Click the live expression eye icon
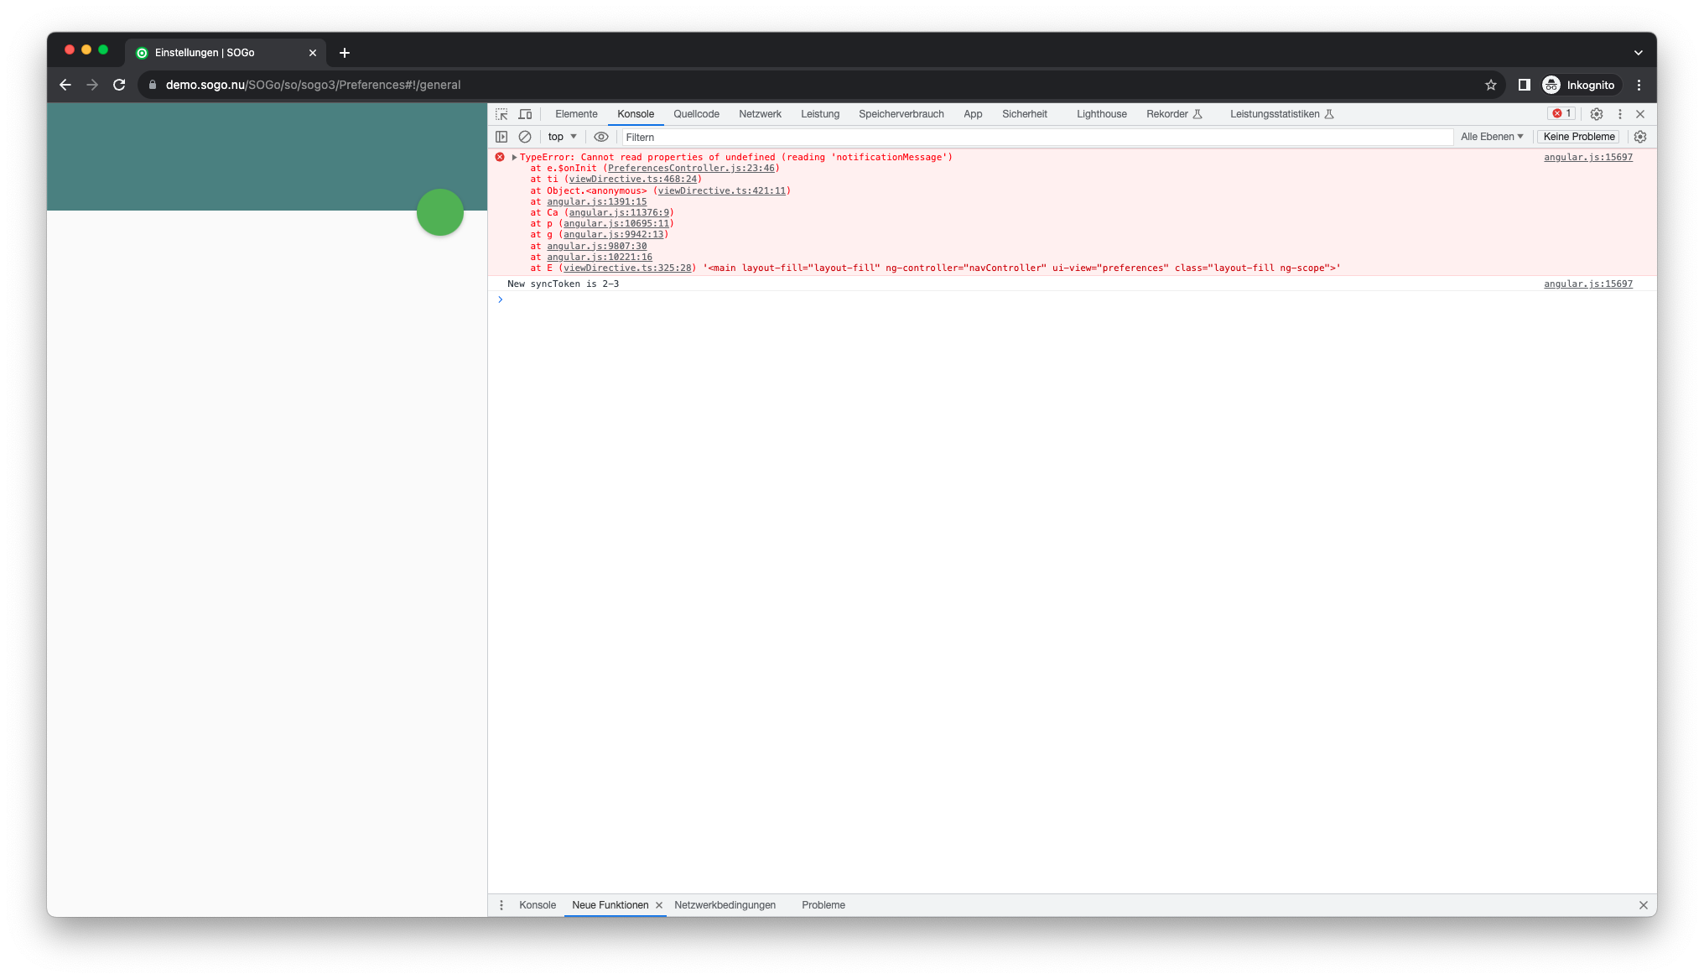The width and height of the screenshot is (1704, 979). 601,137
